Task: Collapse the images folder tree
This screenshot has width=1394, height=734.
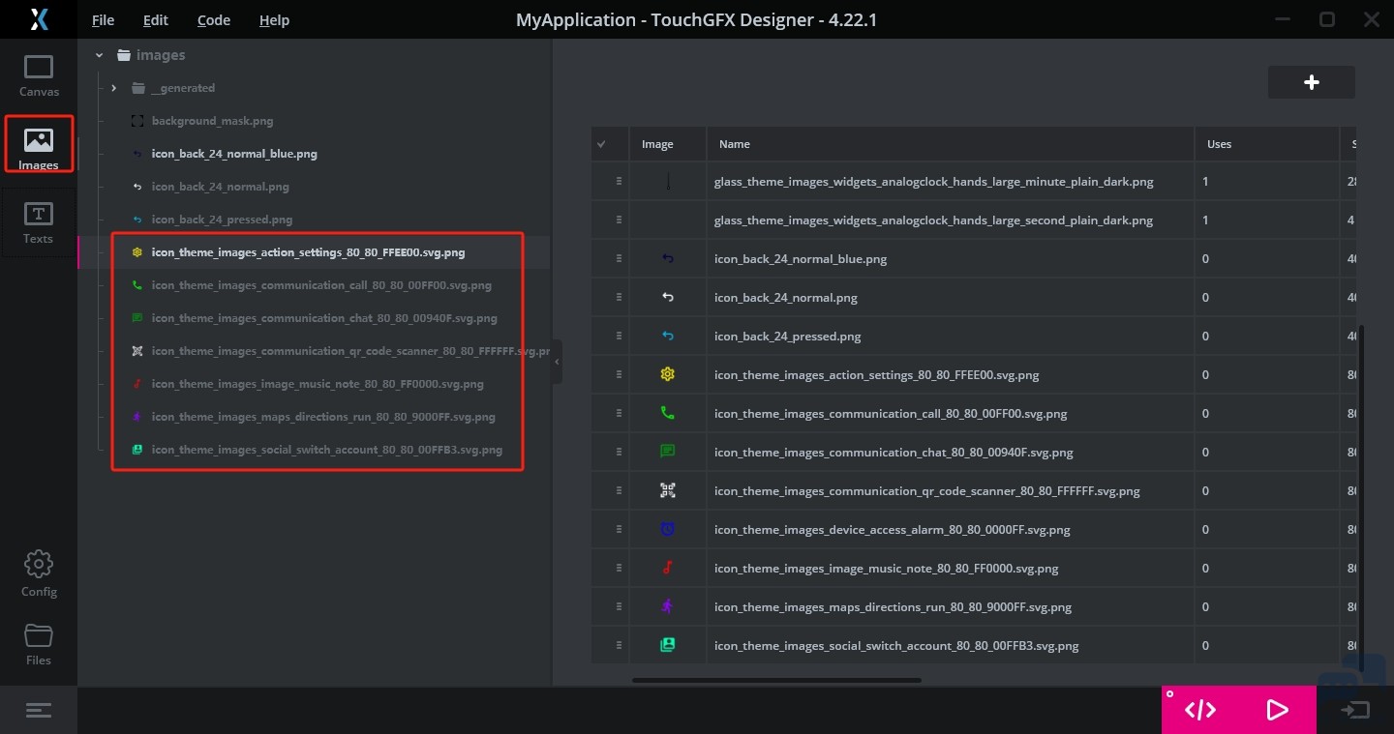Action: point(100,55)
